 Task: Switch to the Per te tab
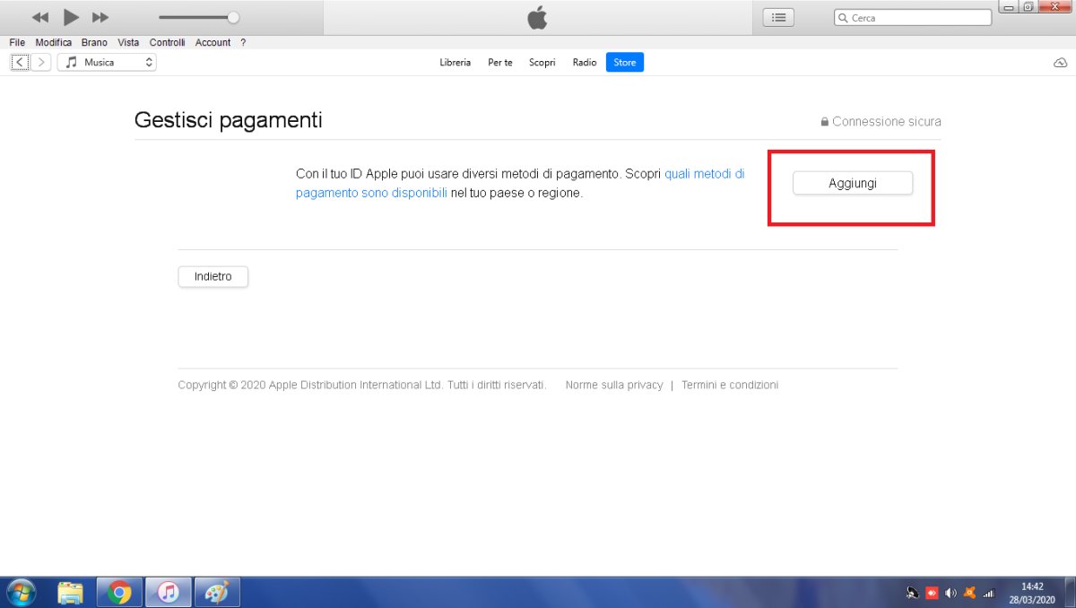point(500,62)
